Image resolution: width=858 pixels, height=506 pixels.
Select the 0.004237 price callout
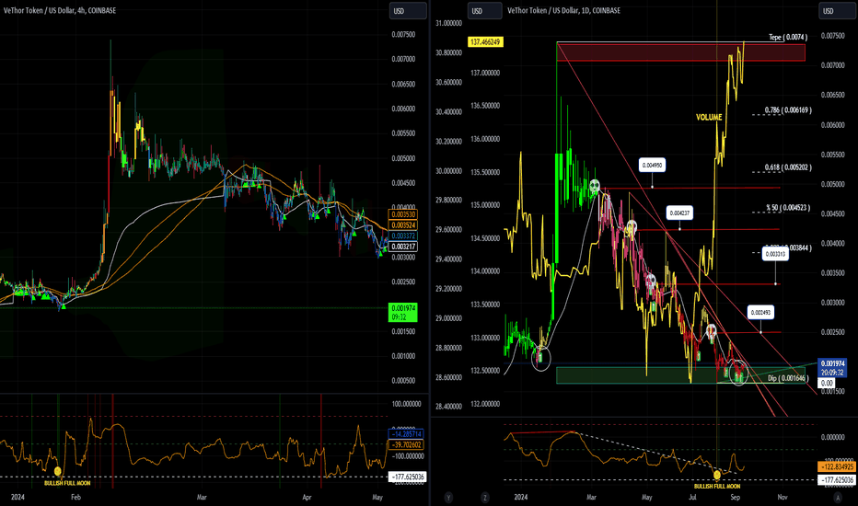679,213
